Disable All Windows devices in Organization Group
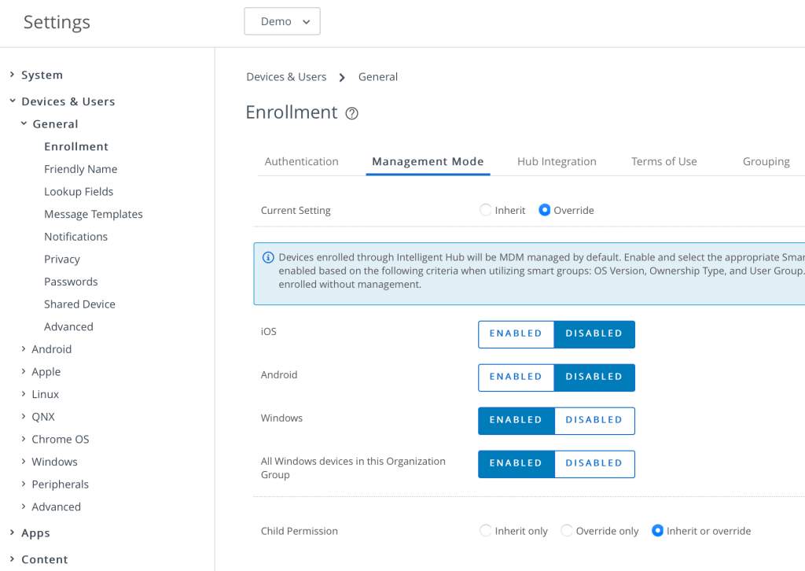Screen dimensions: 805x571 point(594,463)
